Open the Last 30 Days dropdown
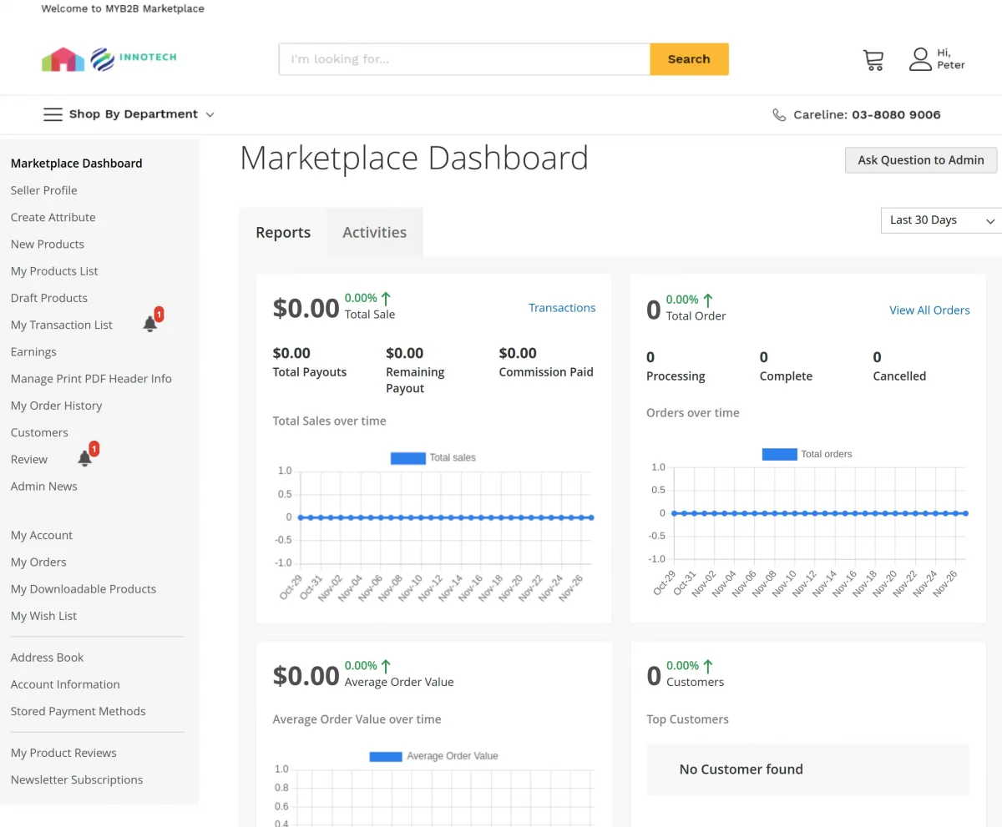This screenshot has width=1002, height=827. (x=940, y=219)
